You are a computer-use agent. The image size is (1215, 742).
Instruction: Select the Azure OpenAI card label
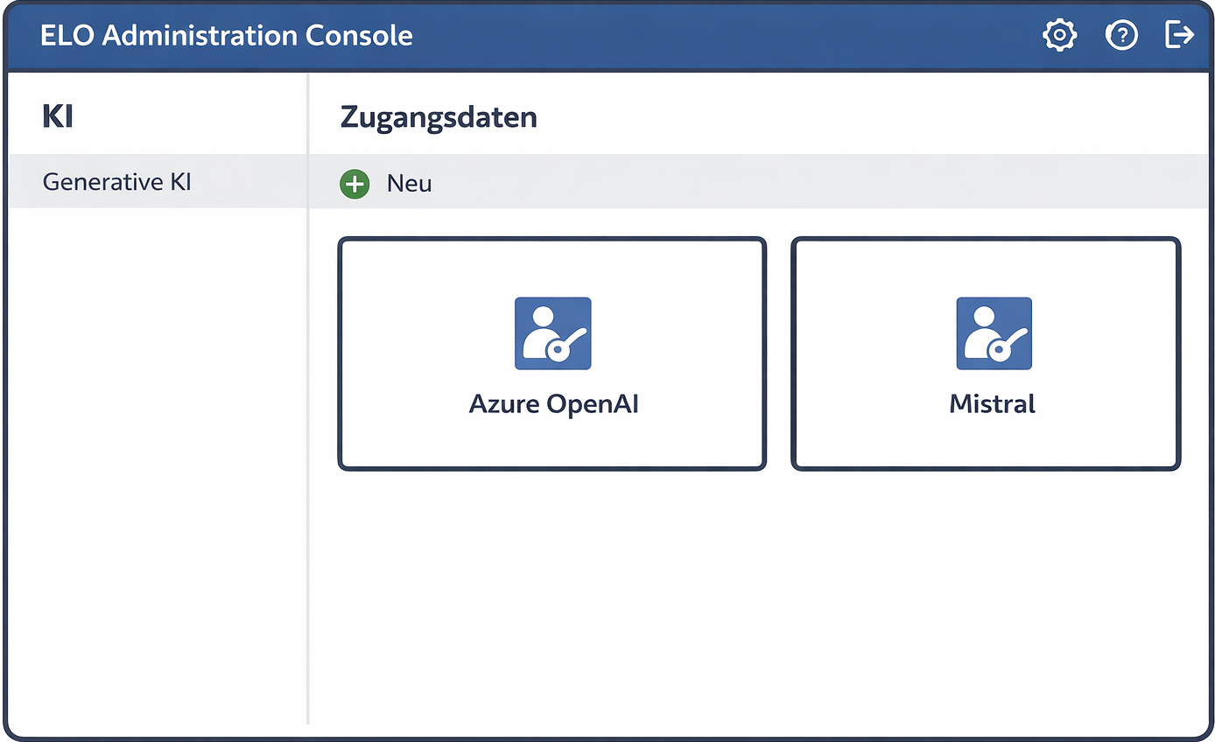553,403
